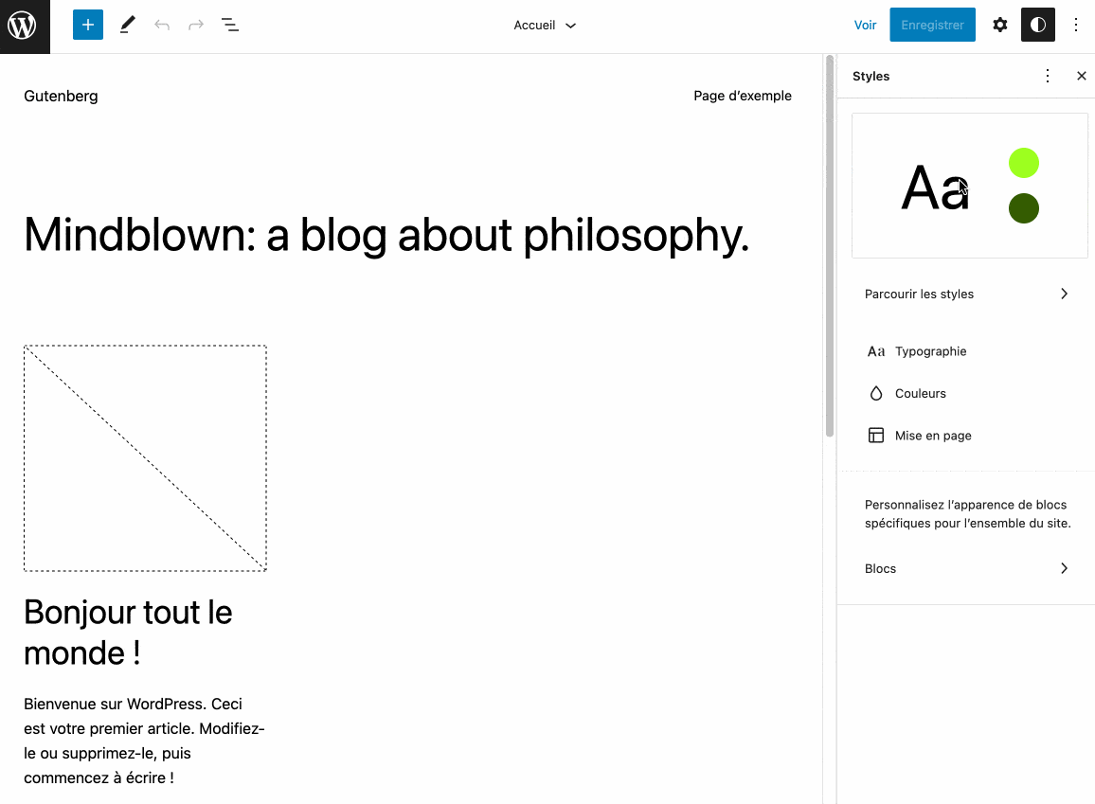This screenshot has height=804, width=1095.
Task: Open the Styles panel more-actions menu
Action: 1048,76
